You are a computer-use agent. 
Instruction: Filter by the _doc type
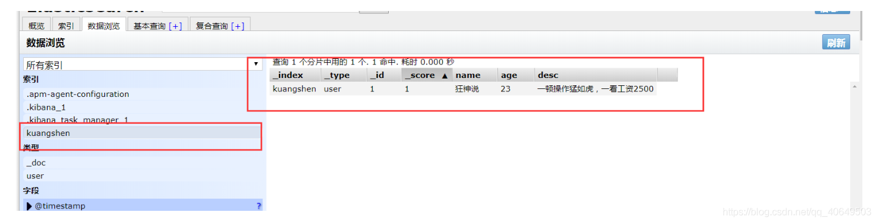pyautogui.click(x=143, y=163)
